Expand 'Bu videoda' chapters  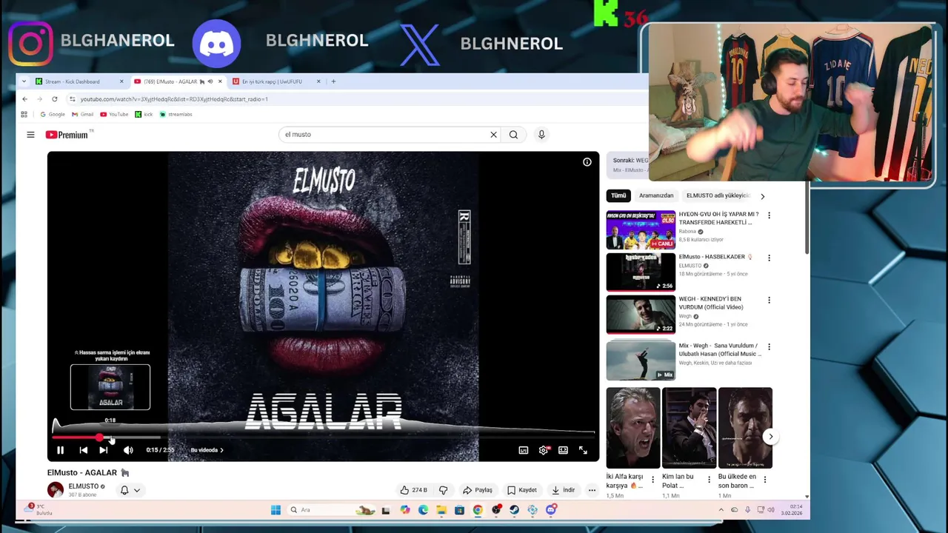point(207,450)
